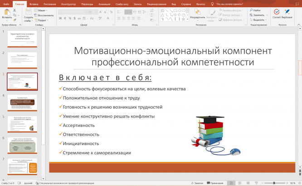This screenshot has height=186, width=302.
Task: Select slide 4 thumbnail in slide panel
Action: point(22,104)
